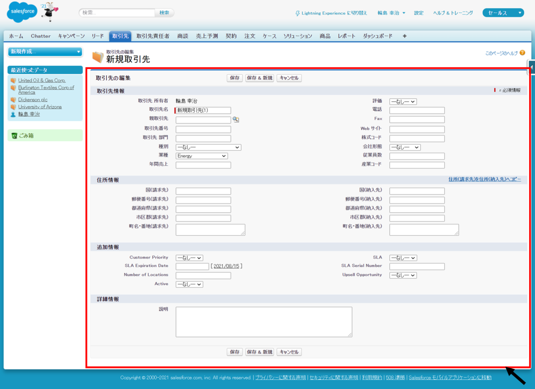The height and width of the screenshot is (389, 535).
Task: Click the 検索 search button
Action: pos(165,13)
